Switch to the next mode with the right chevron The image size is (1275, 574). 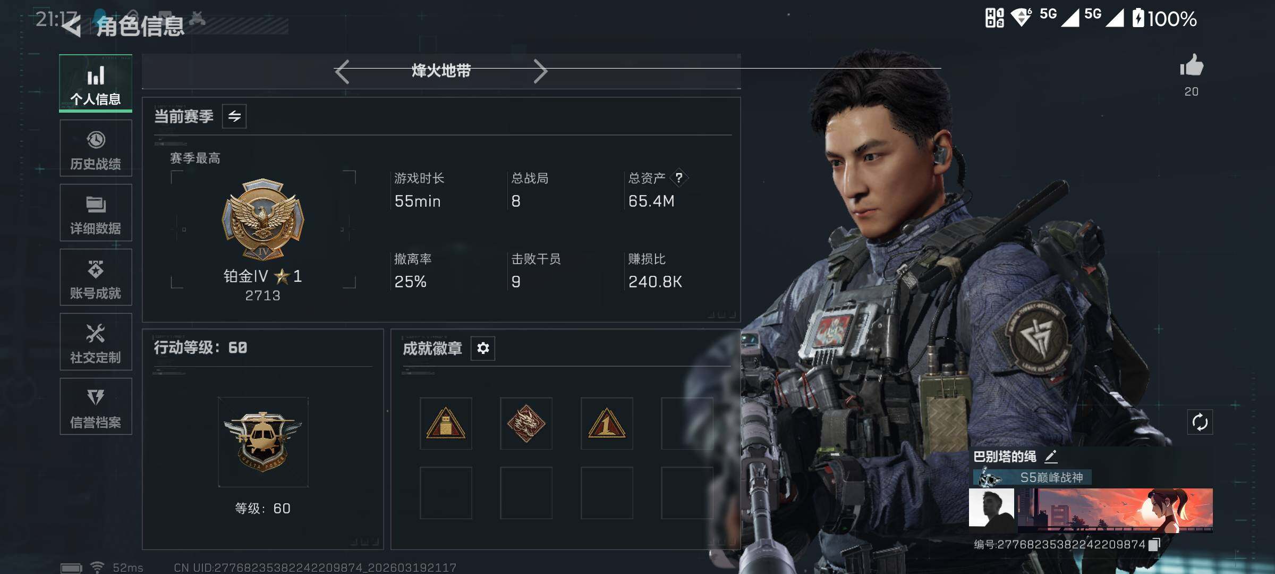540,71
